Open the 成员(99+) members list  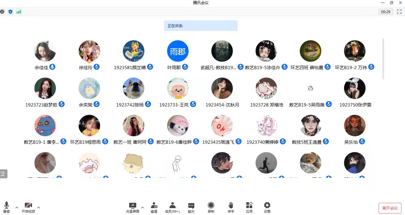click(172, 207)
